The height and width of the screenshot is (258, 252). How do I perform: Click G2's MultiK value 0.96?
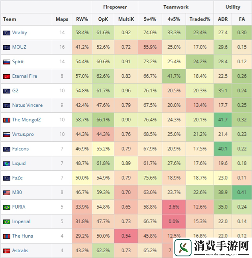[126, 90]
